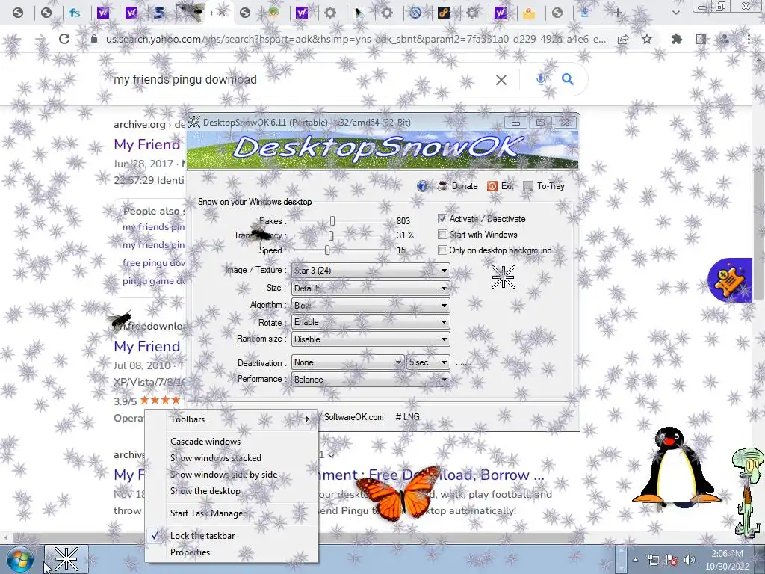Open the Random size dropdown
The width and height of the screenshot is (765, 574).
point(371,339)
